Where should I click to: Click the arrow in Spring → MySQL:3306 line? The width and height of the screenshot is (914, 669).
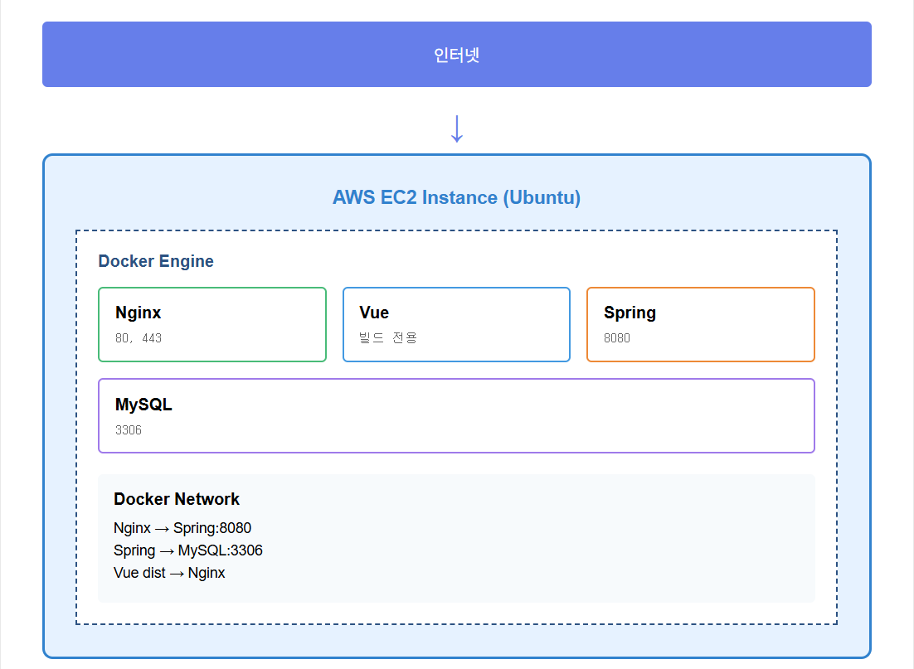tap(167, 550)
